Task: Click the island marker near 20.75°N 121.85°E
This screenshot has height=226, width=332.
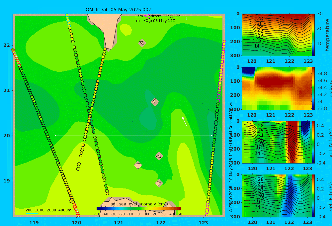Action: (x=155, y=102)
